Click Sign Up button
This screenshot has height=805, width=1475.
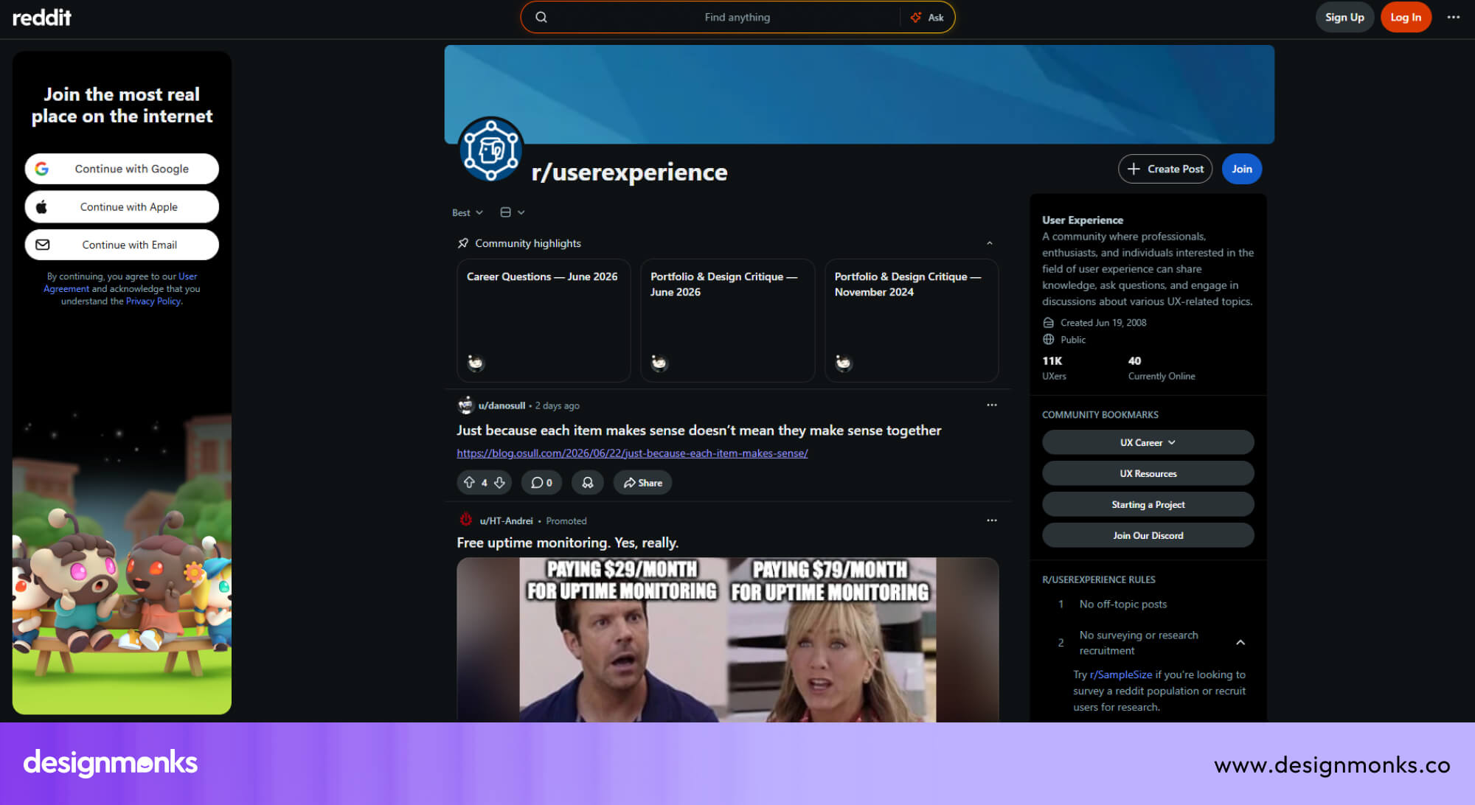[x=1344, y=17]
